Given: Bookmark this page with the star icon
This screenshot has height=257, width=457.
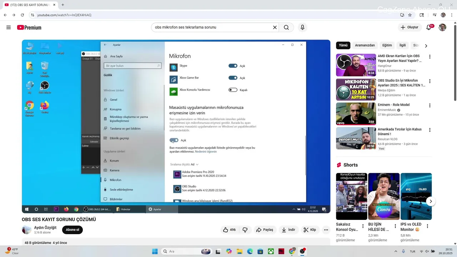Looking at the screenshot, I should (410, 15).
